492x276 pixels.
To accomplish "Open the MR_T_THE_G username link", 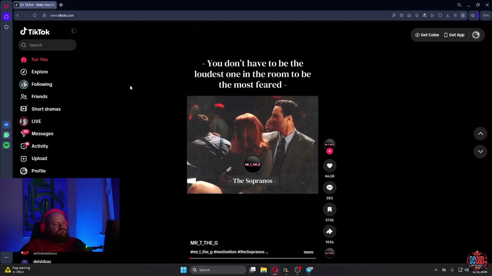I will pyautogui.click(x=204, y=243).
